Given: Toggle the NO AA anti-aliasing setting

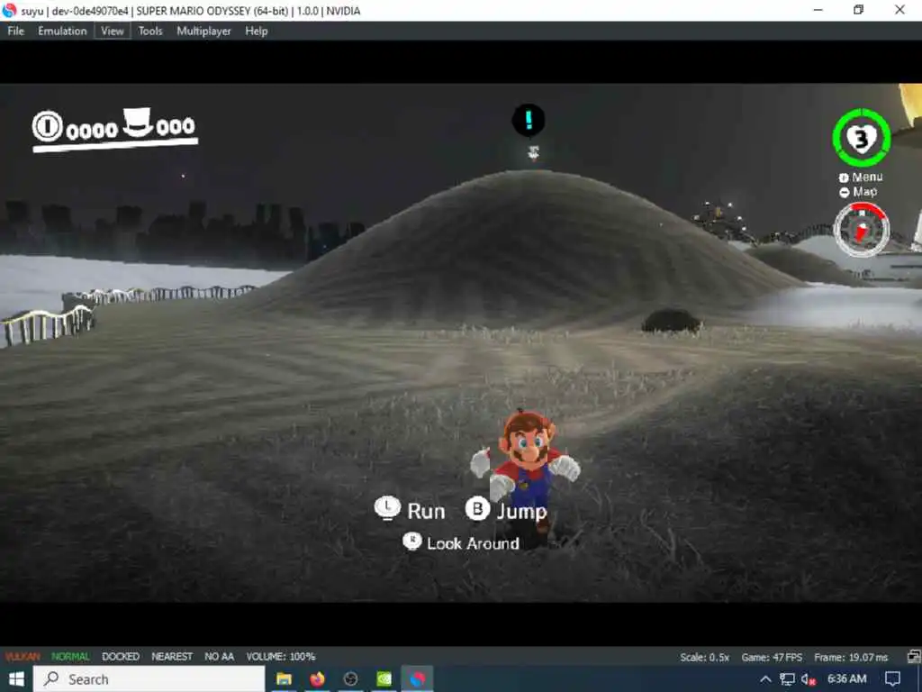Looking at the screenshot, I should (x=220, y=656).
